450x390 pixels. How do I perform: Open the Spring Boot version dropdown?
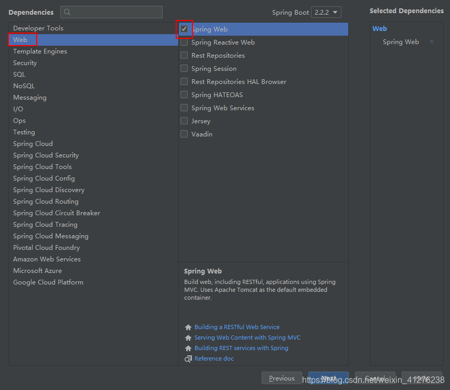point(326,13)
